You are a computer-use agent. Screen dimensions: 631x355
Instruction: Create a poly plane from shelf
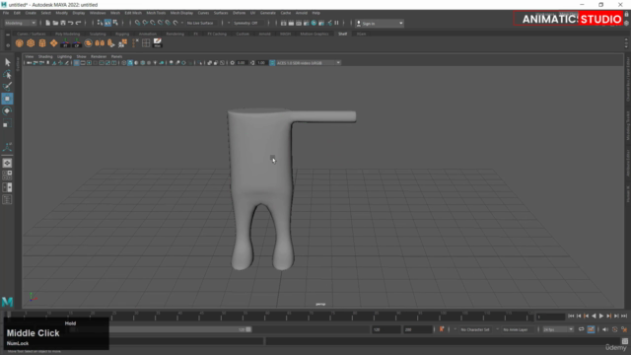tap(53, 43)
